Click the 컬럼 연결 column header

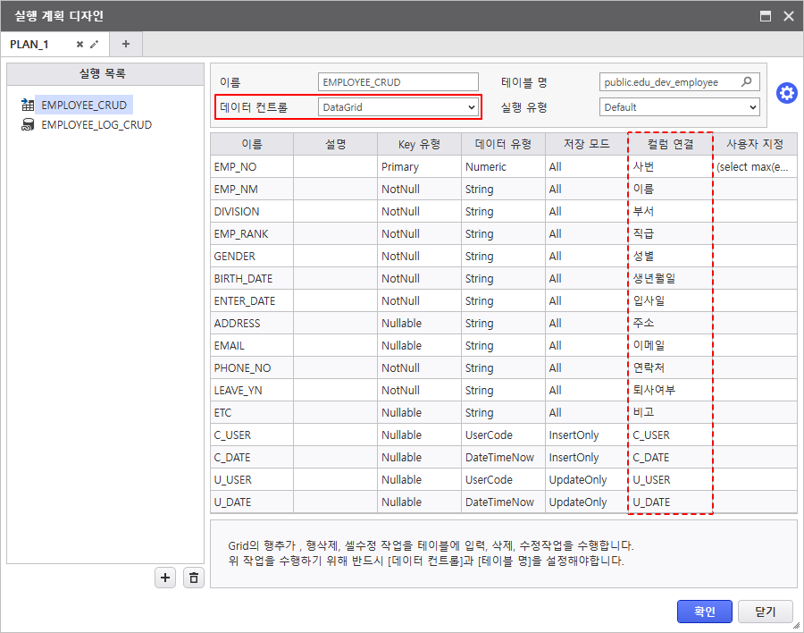671,144
